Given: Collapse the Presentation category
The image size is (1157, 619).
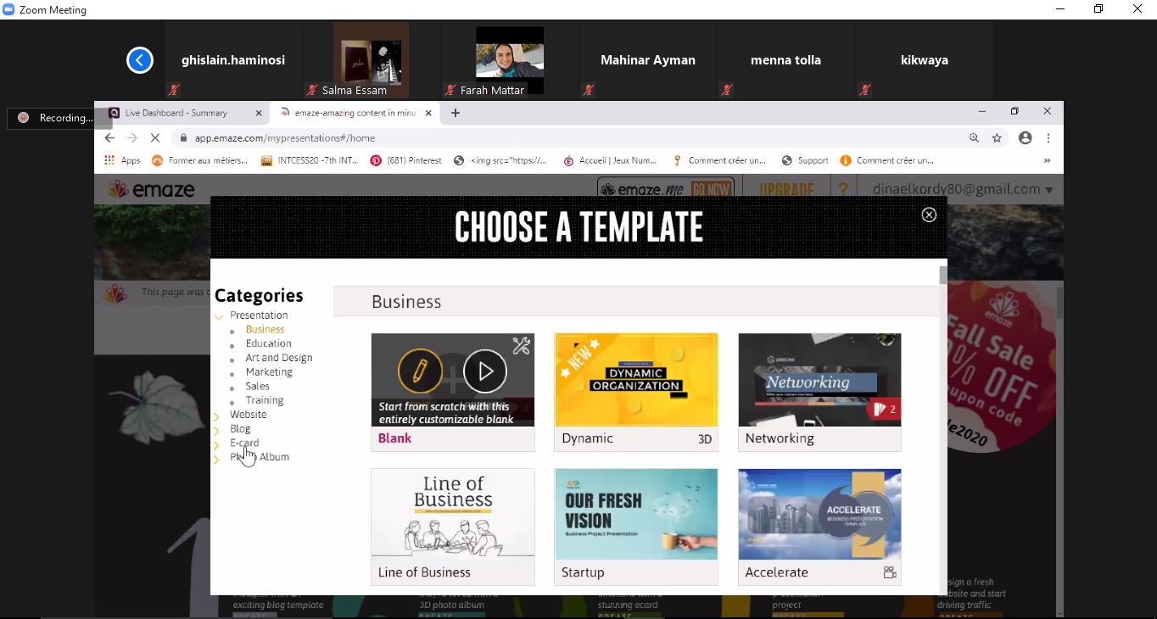Looking at the screenshot, I should point(219,316).
